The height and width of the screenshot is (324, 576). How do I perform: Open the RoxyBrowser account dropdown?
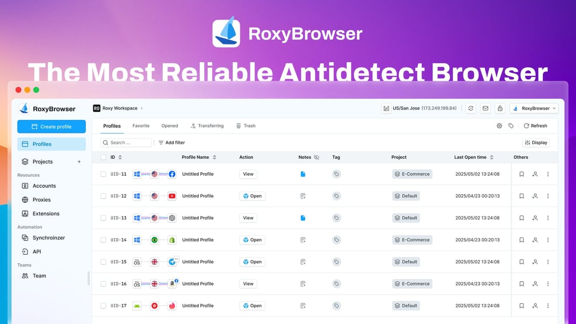click(x=534, y=108)
